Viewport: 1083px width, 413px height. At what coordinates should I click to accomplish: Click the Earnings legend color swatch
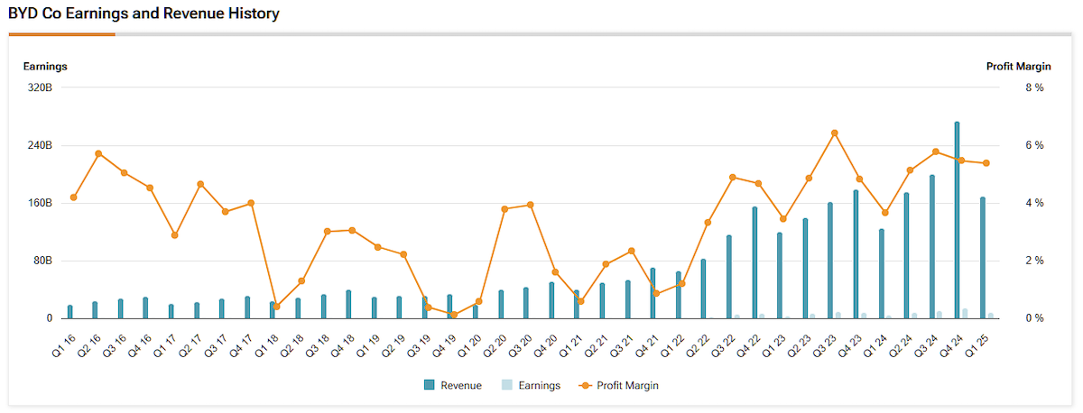[507, 385]
